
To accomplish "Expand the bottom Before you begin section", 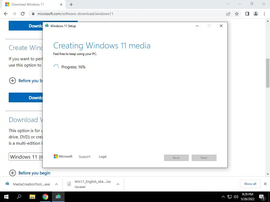I will click(x=30, y=173).
